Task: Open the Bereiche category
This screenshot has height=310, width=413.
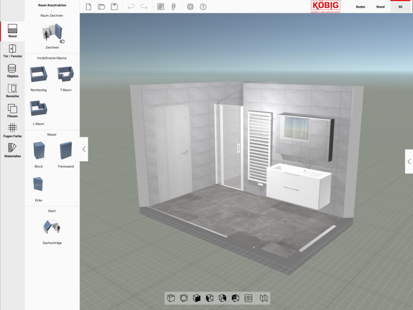Action: 12,91
